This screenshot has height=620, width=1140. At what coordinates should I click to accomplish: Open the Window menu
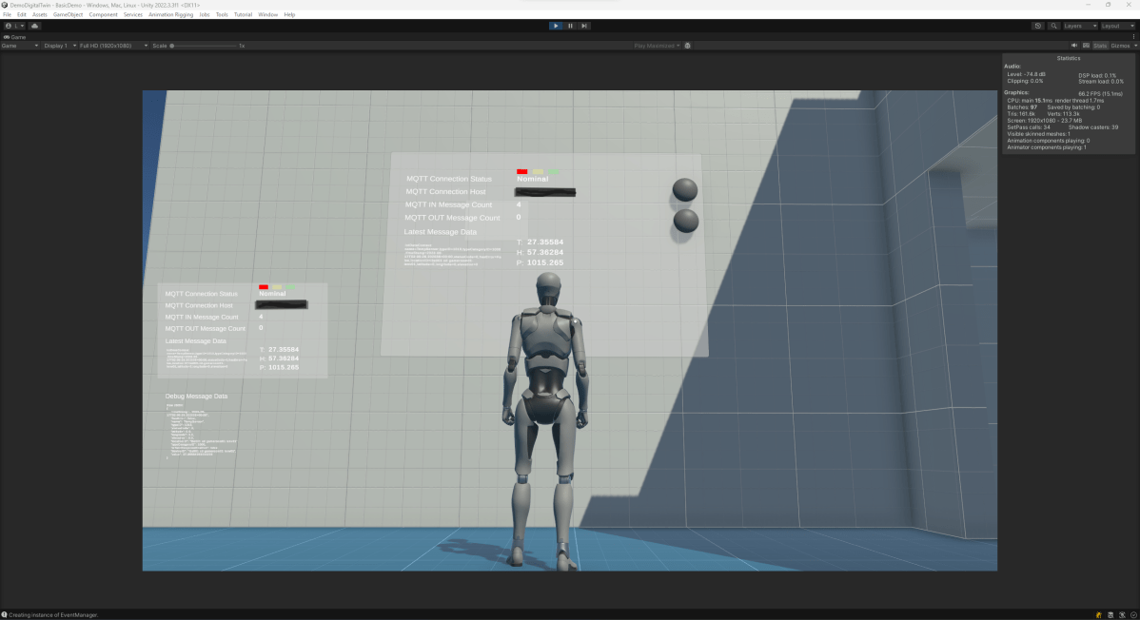[x=265, y=14]
